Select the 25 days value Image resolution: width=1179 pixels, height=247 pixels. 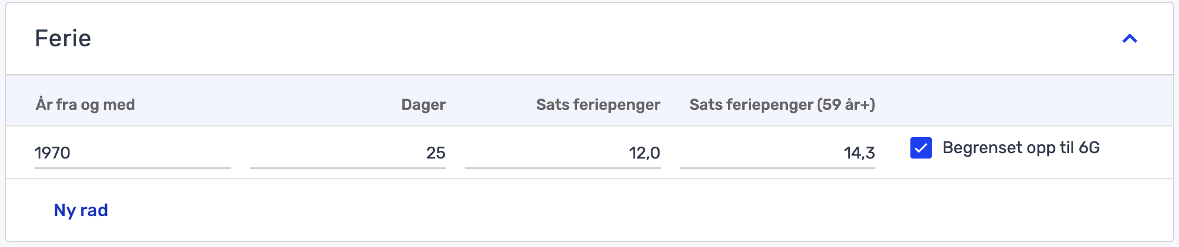pos(436,153)
